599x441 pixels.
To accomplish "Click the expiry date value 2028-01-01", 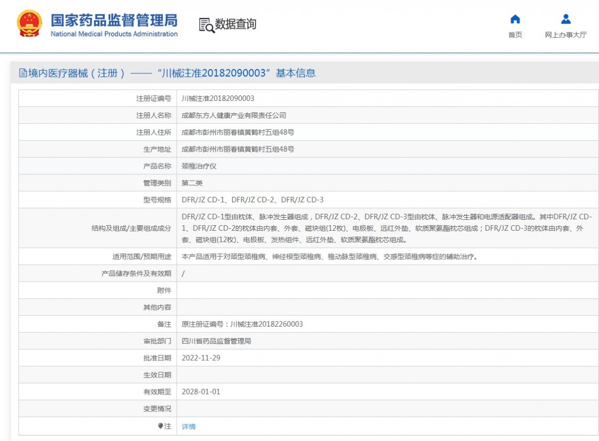I will click(201, 392).
